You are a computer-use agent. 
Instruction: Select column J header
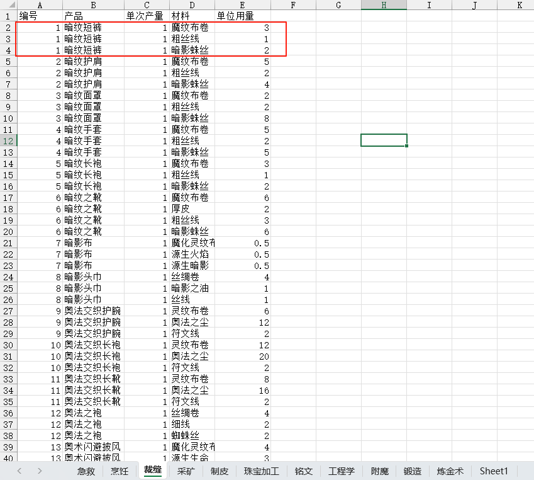tap(474, 5)
